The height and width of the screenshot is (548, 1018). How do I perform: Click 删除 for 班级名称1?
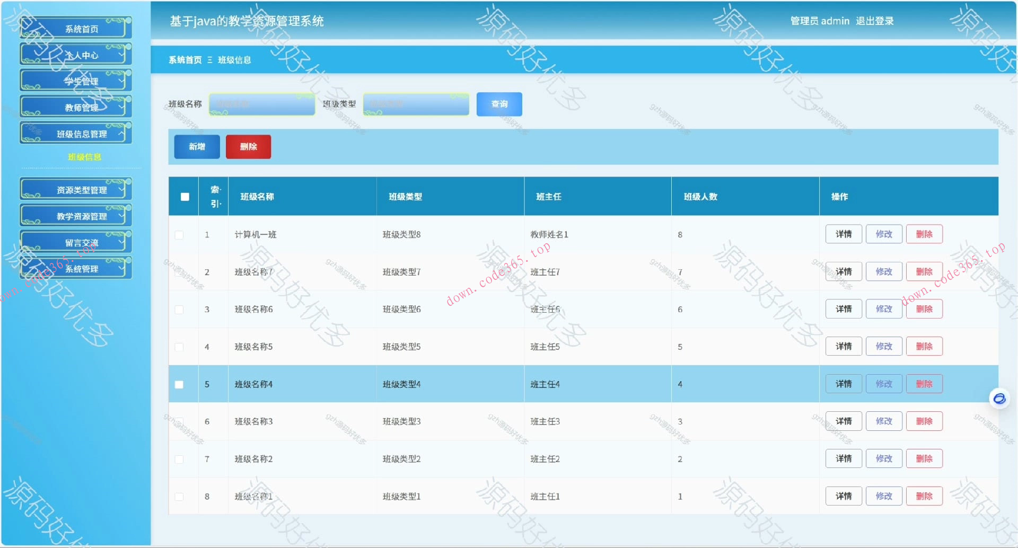pyautogui.click(x=924, y=496)
